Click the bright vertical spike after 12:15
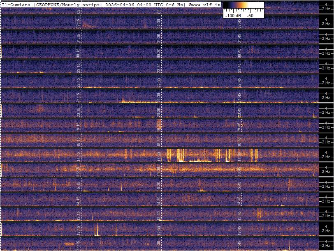The width and height of the screenshot is (334, 251). (x=97, y=229)
